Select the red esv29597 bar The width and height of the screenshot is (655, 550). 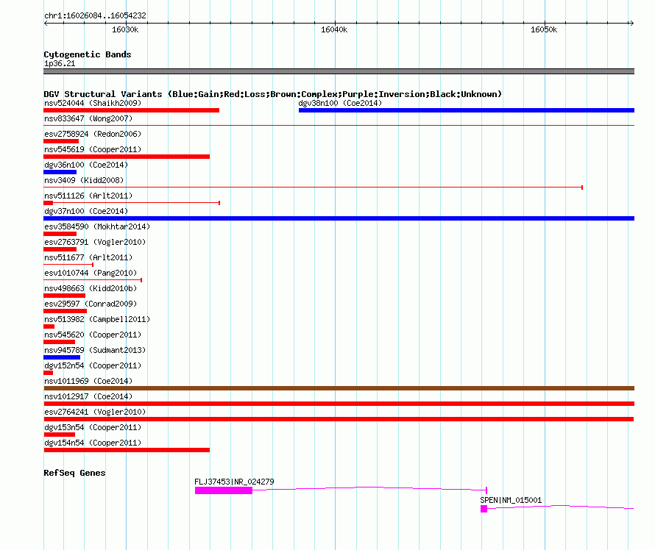click(65, 311)
